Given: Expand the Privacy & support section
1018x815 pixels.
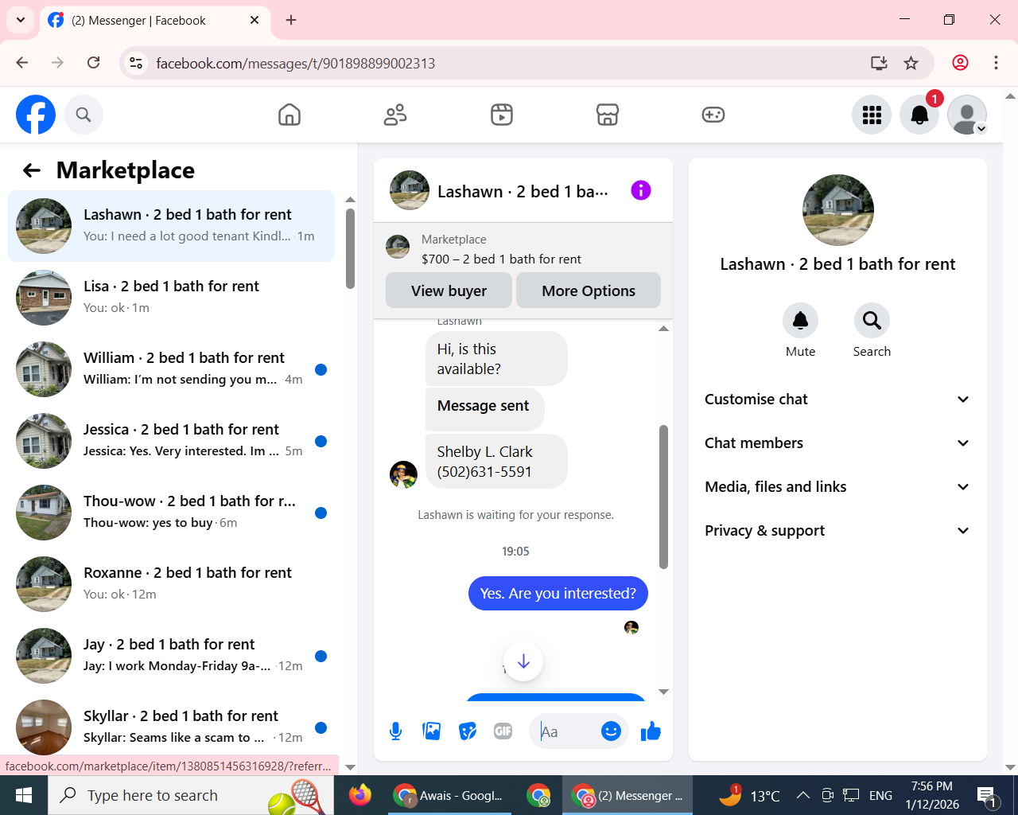Looking at the screenshot, I should 837,531.
